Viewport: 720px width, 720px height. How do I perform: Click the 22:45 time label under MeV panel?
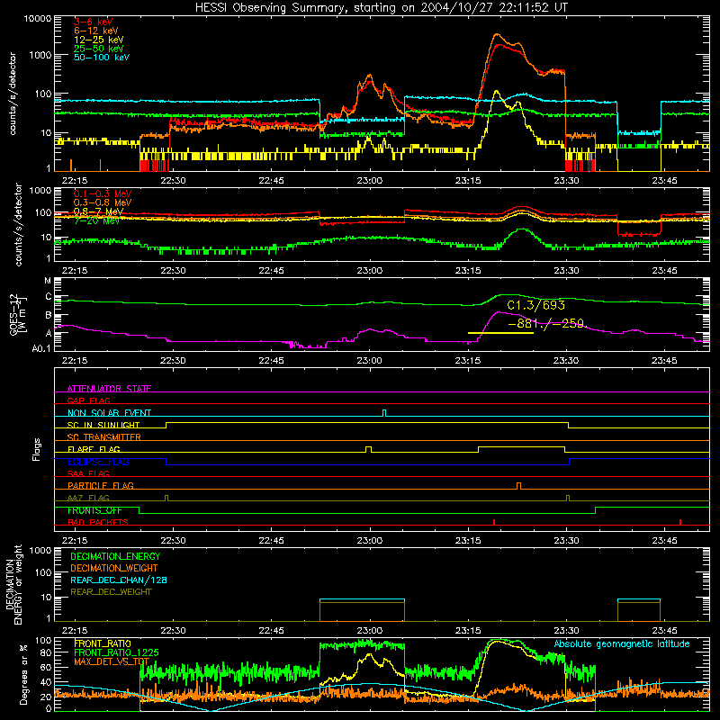tap(272, 271)
